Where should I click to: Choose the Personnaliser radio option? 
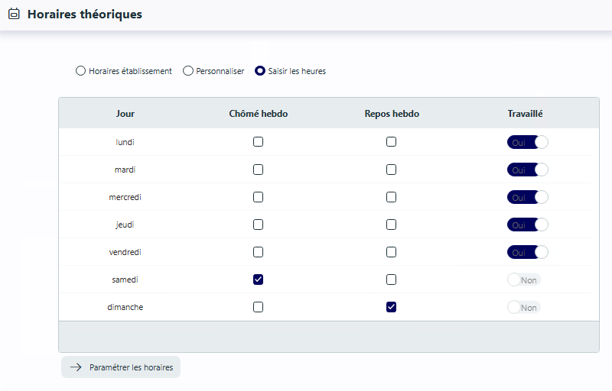[188, 71]
